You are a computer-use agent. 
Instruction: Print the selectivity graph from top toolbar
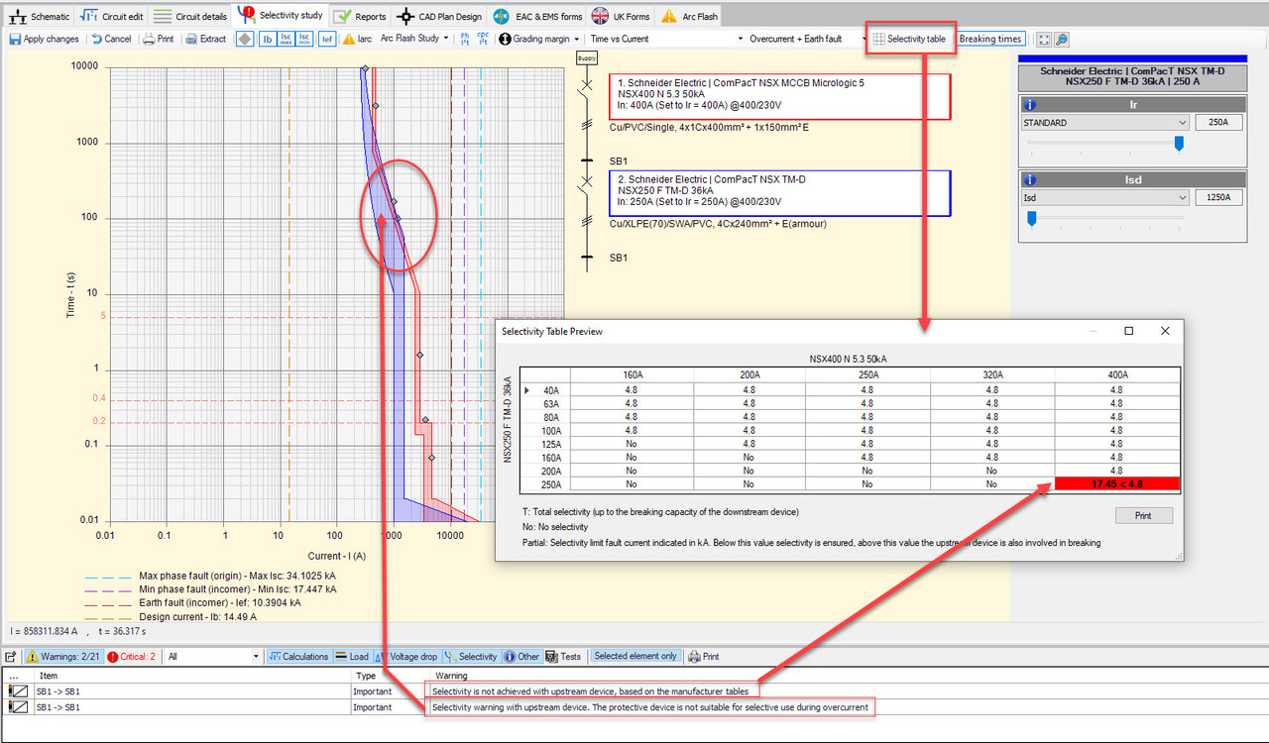click(158, 39)
